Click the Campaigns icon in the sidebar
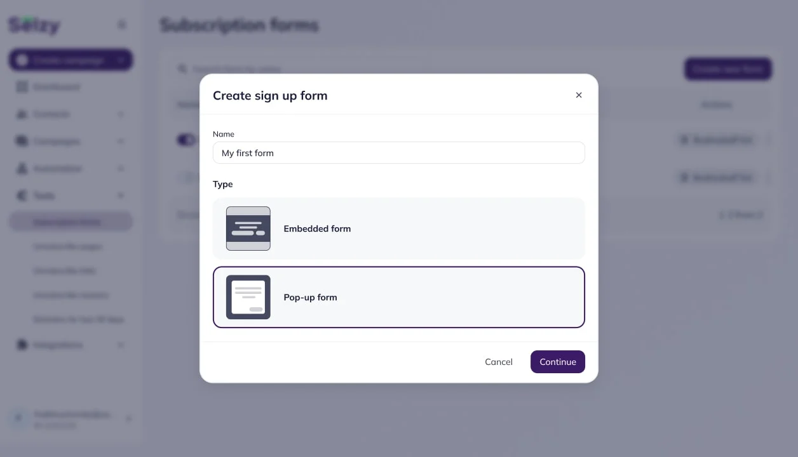The image size is (798, 457). pos(22,142)
